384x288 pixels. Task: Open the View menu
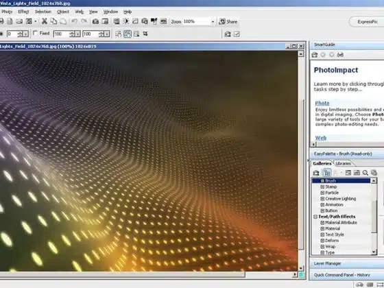tap(93, 12)
